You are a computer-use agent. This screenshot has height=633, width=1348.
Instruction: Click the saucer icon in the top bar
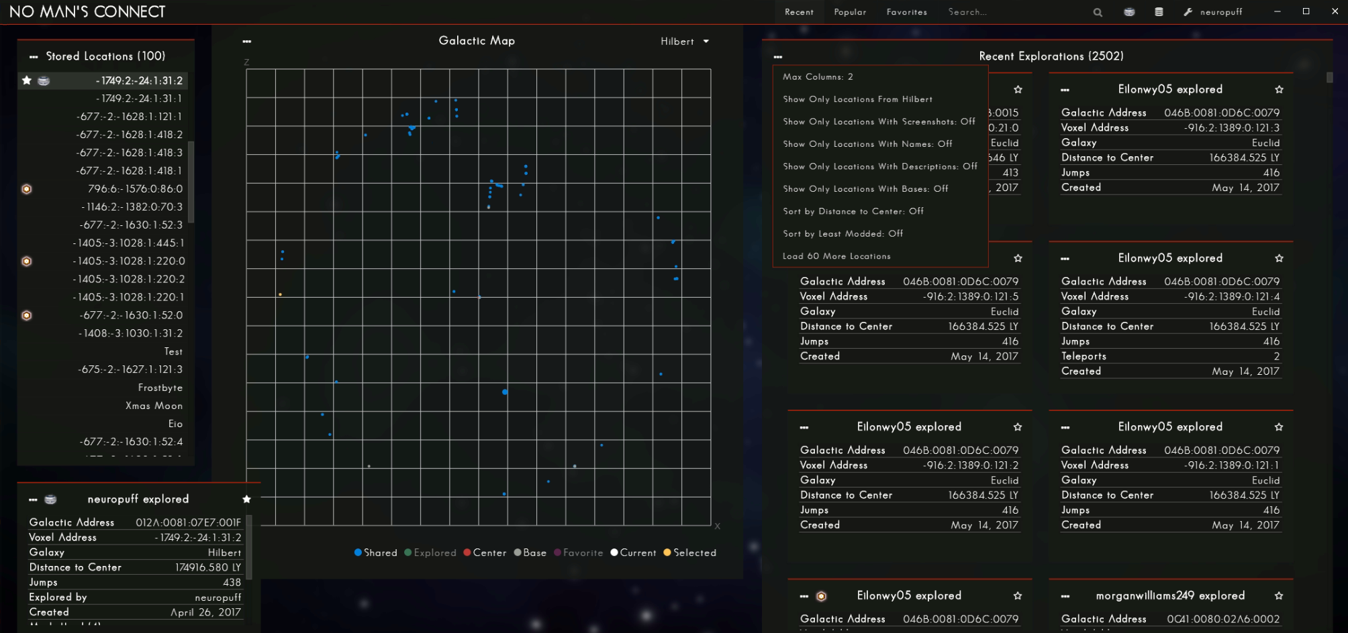pyautogui.click(x=1129, y=12)
